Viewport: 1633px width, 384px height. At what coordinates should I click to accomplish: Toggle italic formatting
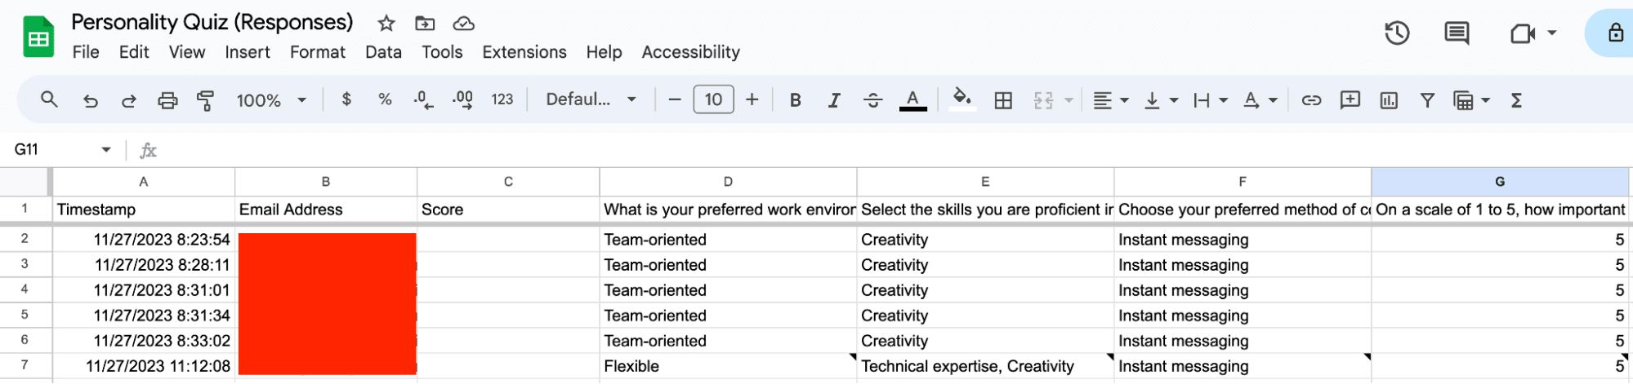pos(834,100)
